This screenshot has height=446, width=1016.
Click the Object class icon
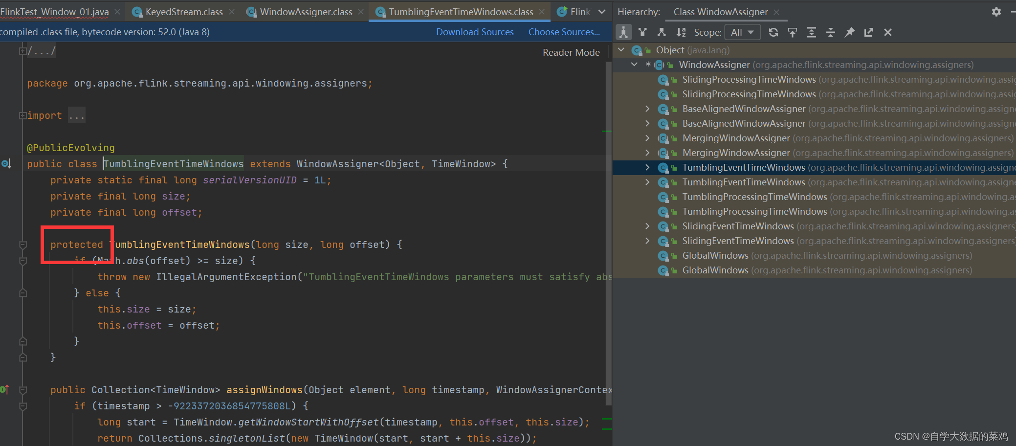point(637,50)
